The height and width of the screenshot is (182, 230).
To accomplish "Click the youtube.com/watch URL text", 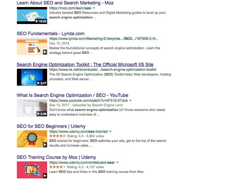I will click(88, 101).
